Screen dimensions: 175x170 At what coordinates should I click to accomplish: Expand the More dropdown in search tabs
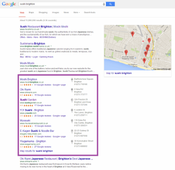click(x=77, y=12)
